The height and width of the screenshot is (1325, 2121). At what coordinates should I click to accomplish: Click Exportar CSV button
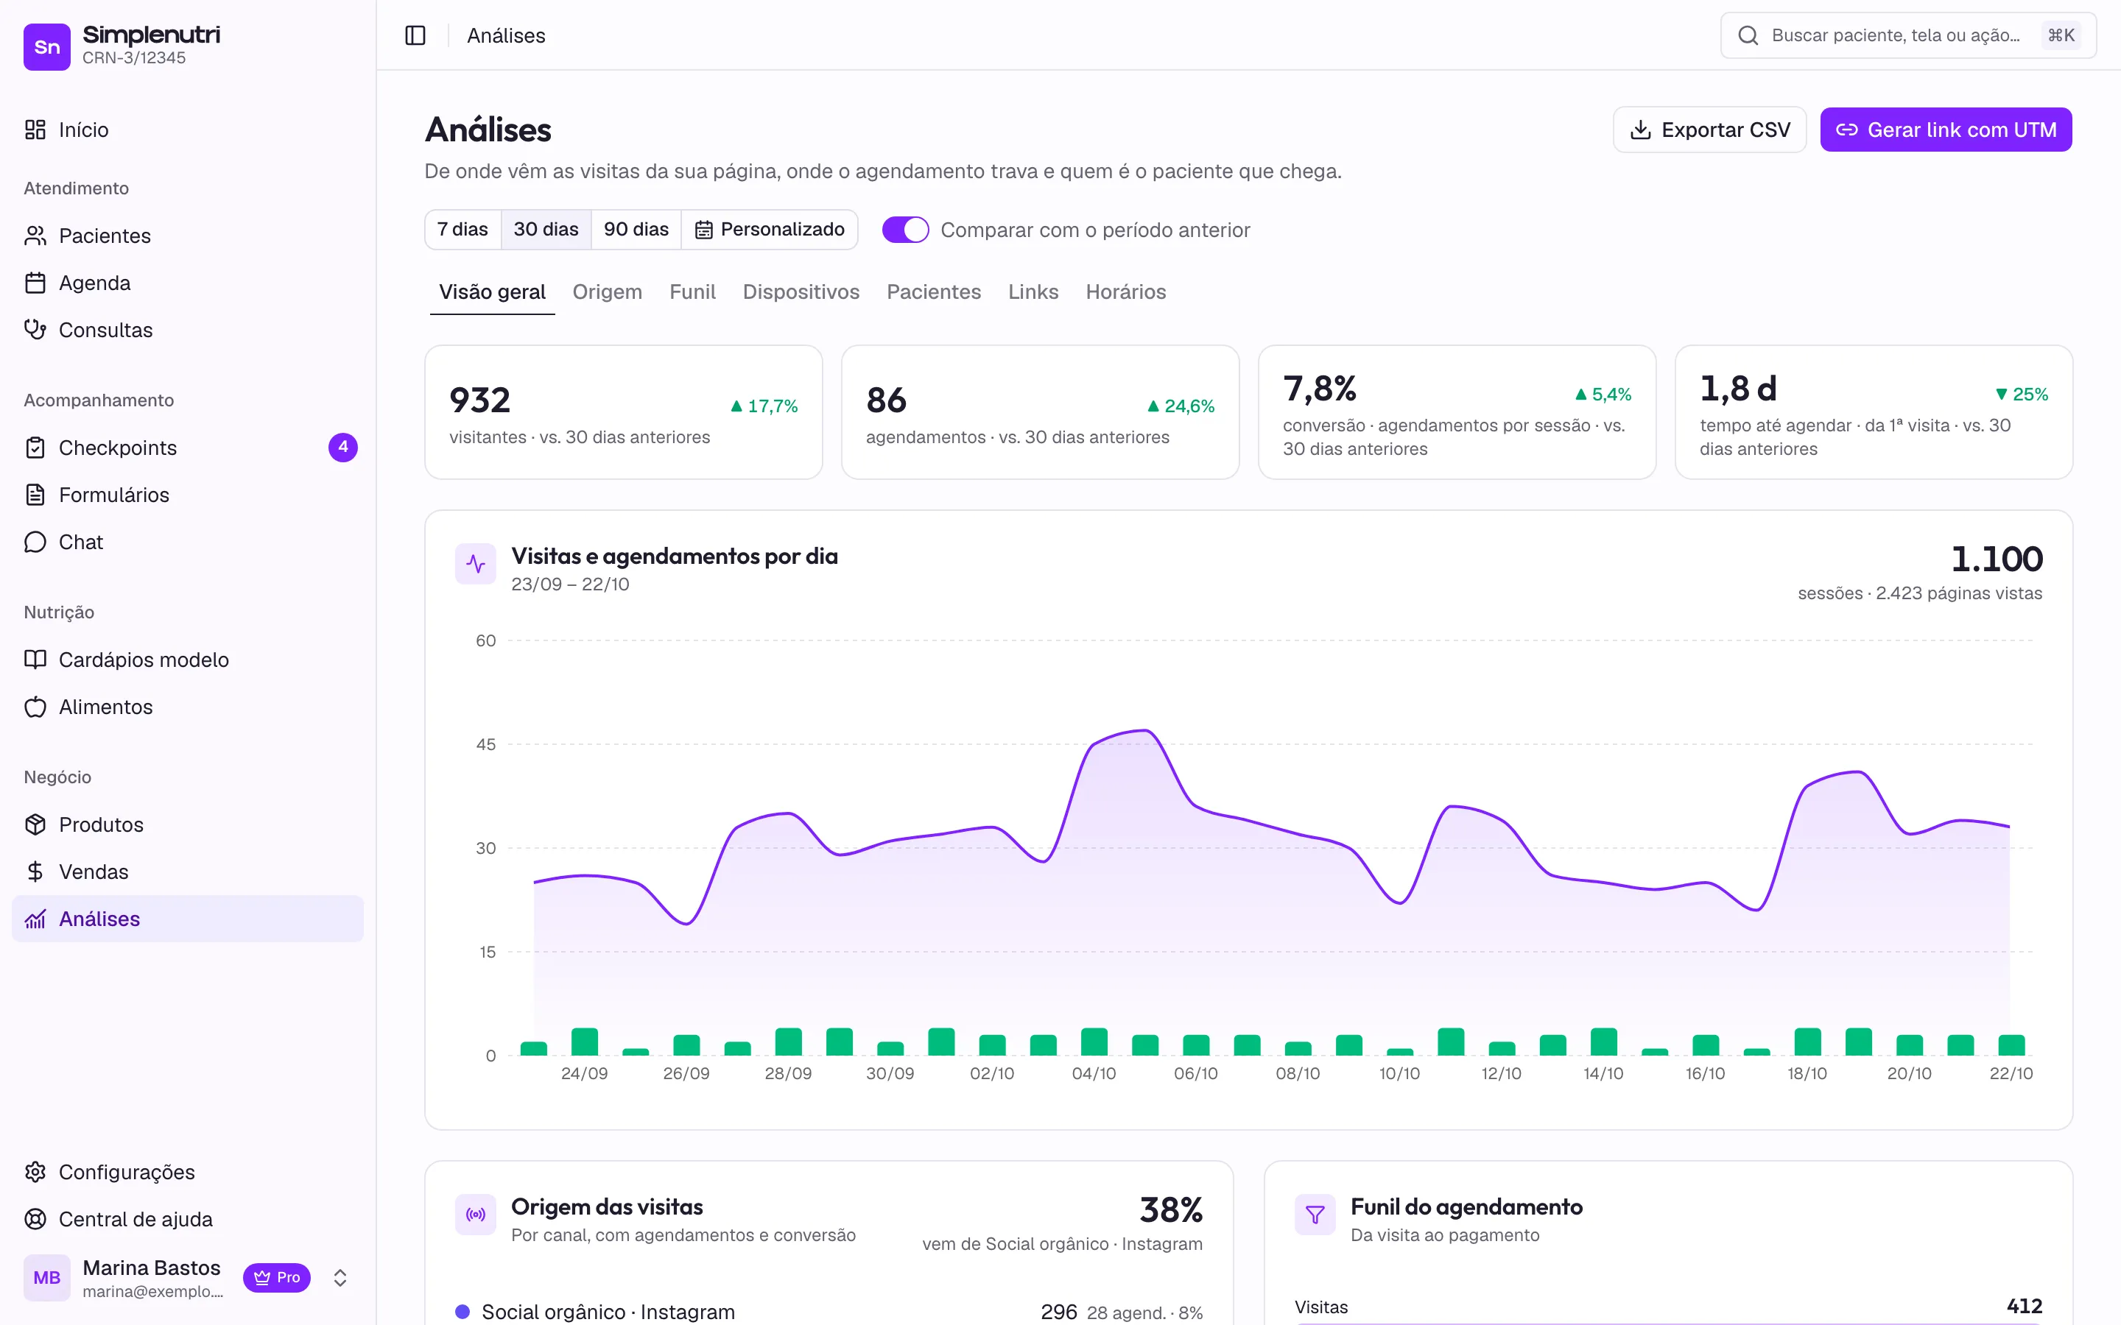[1709, 130]
